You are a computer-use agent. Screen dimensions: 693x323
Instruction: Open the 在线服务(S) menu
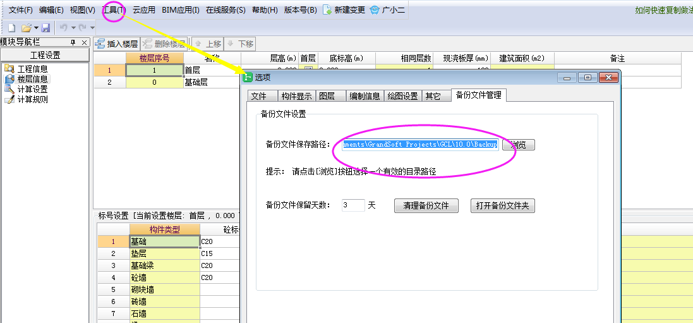(x=226, y=9)
